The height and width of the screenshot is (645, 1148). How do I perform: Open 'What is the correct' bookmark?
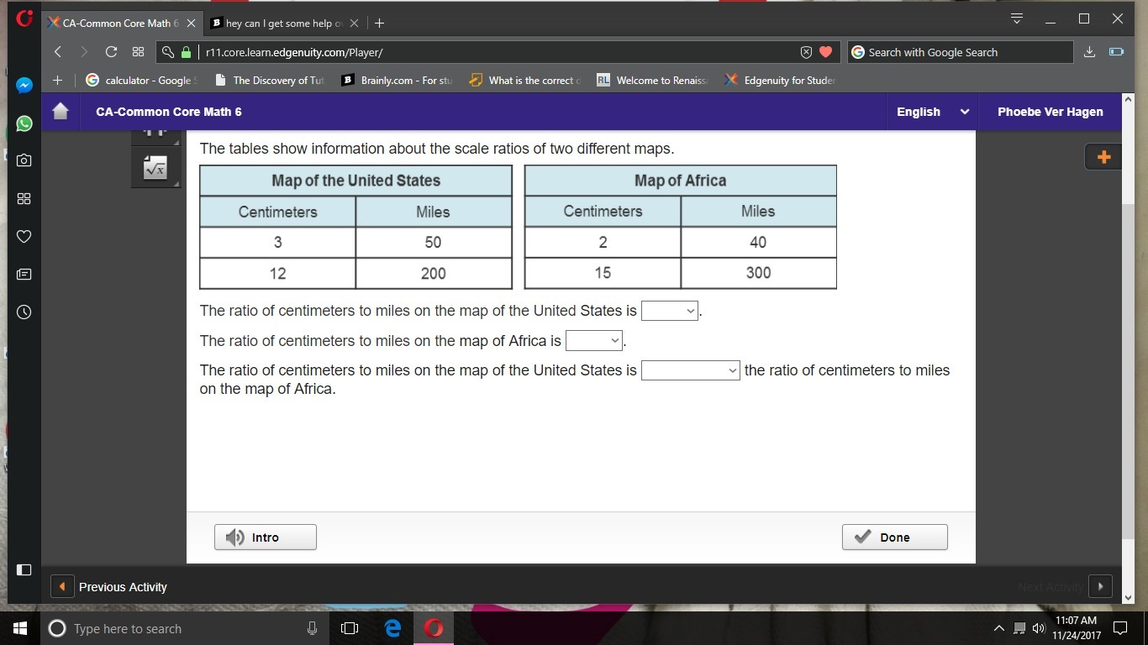pyautogui.click(x=525, y=81)
